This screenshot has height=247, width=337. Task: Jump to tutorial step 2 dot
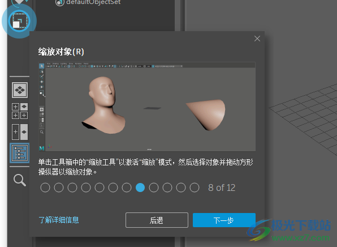(59, 188)
